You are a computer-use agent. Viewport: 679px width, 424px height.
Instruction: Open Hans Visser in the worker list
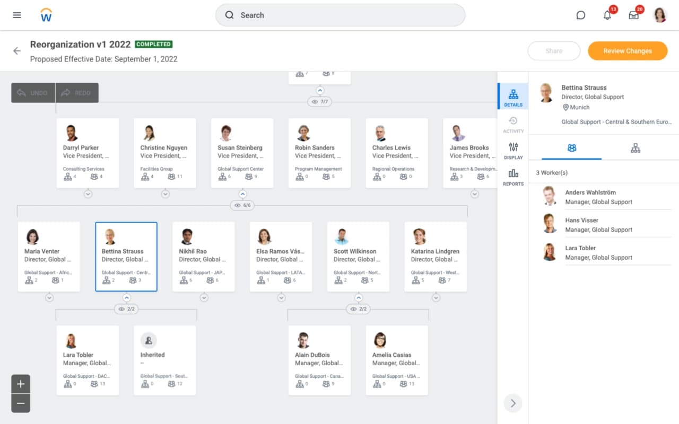(606, 225)
